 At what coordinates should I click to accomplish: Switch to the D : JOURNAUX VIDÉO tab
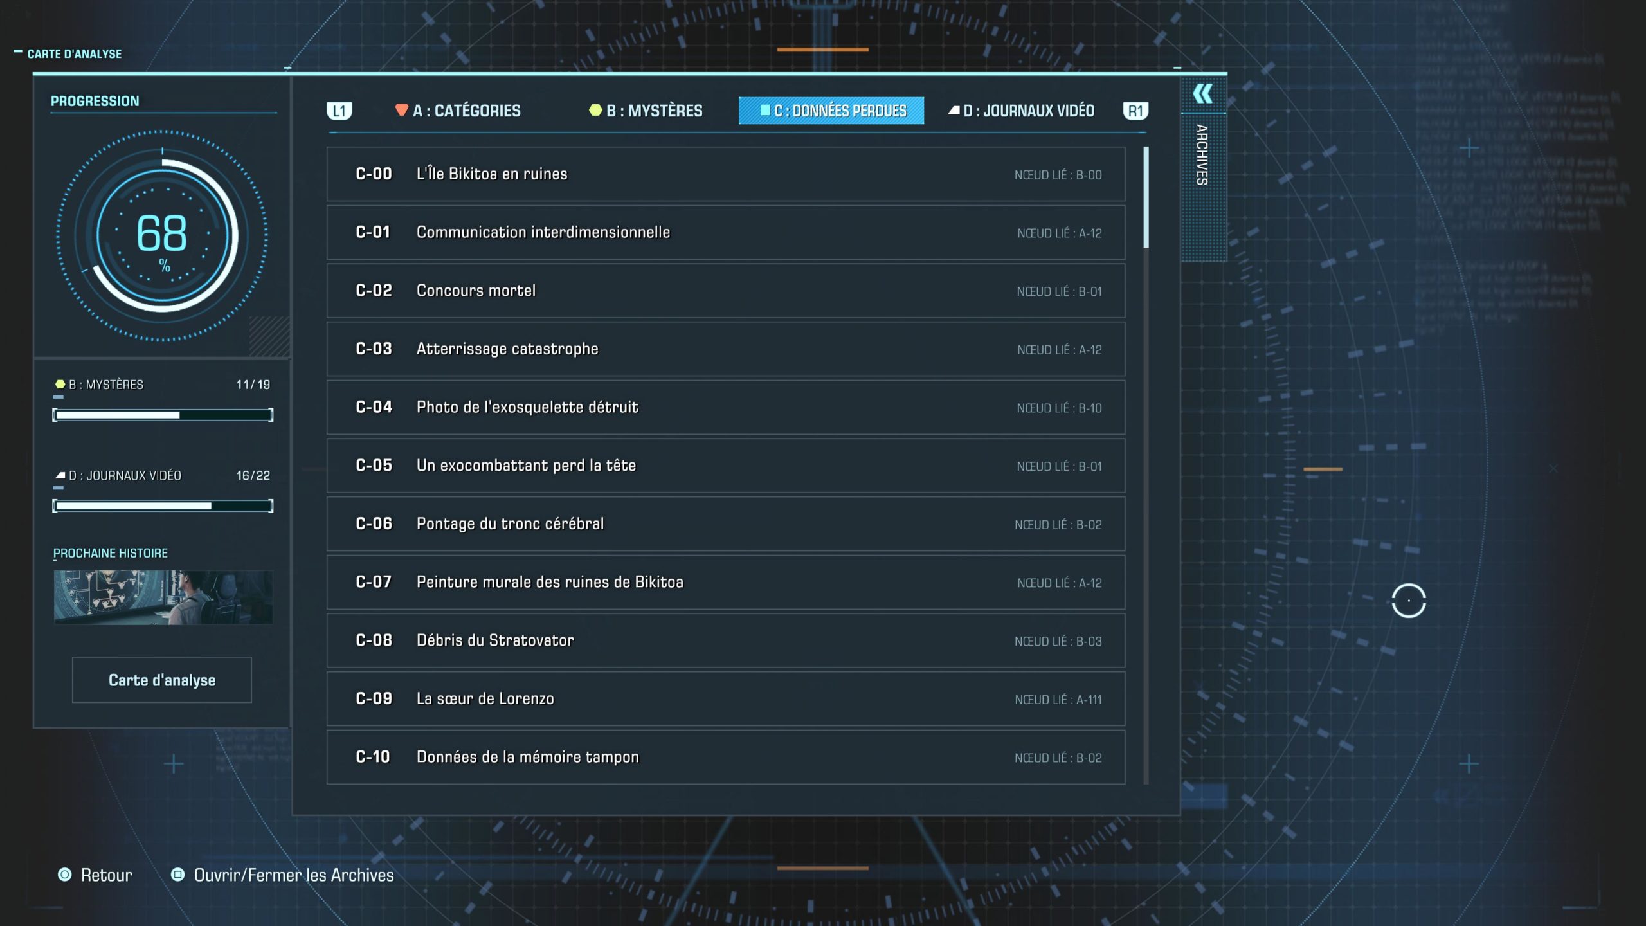click(1021, 111)
